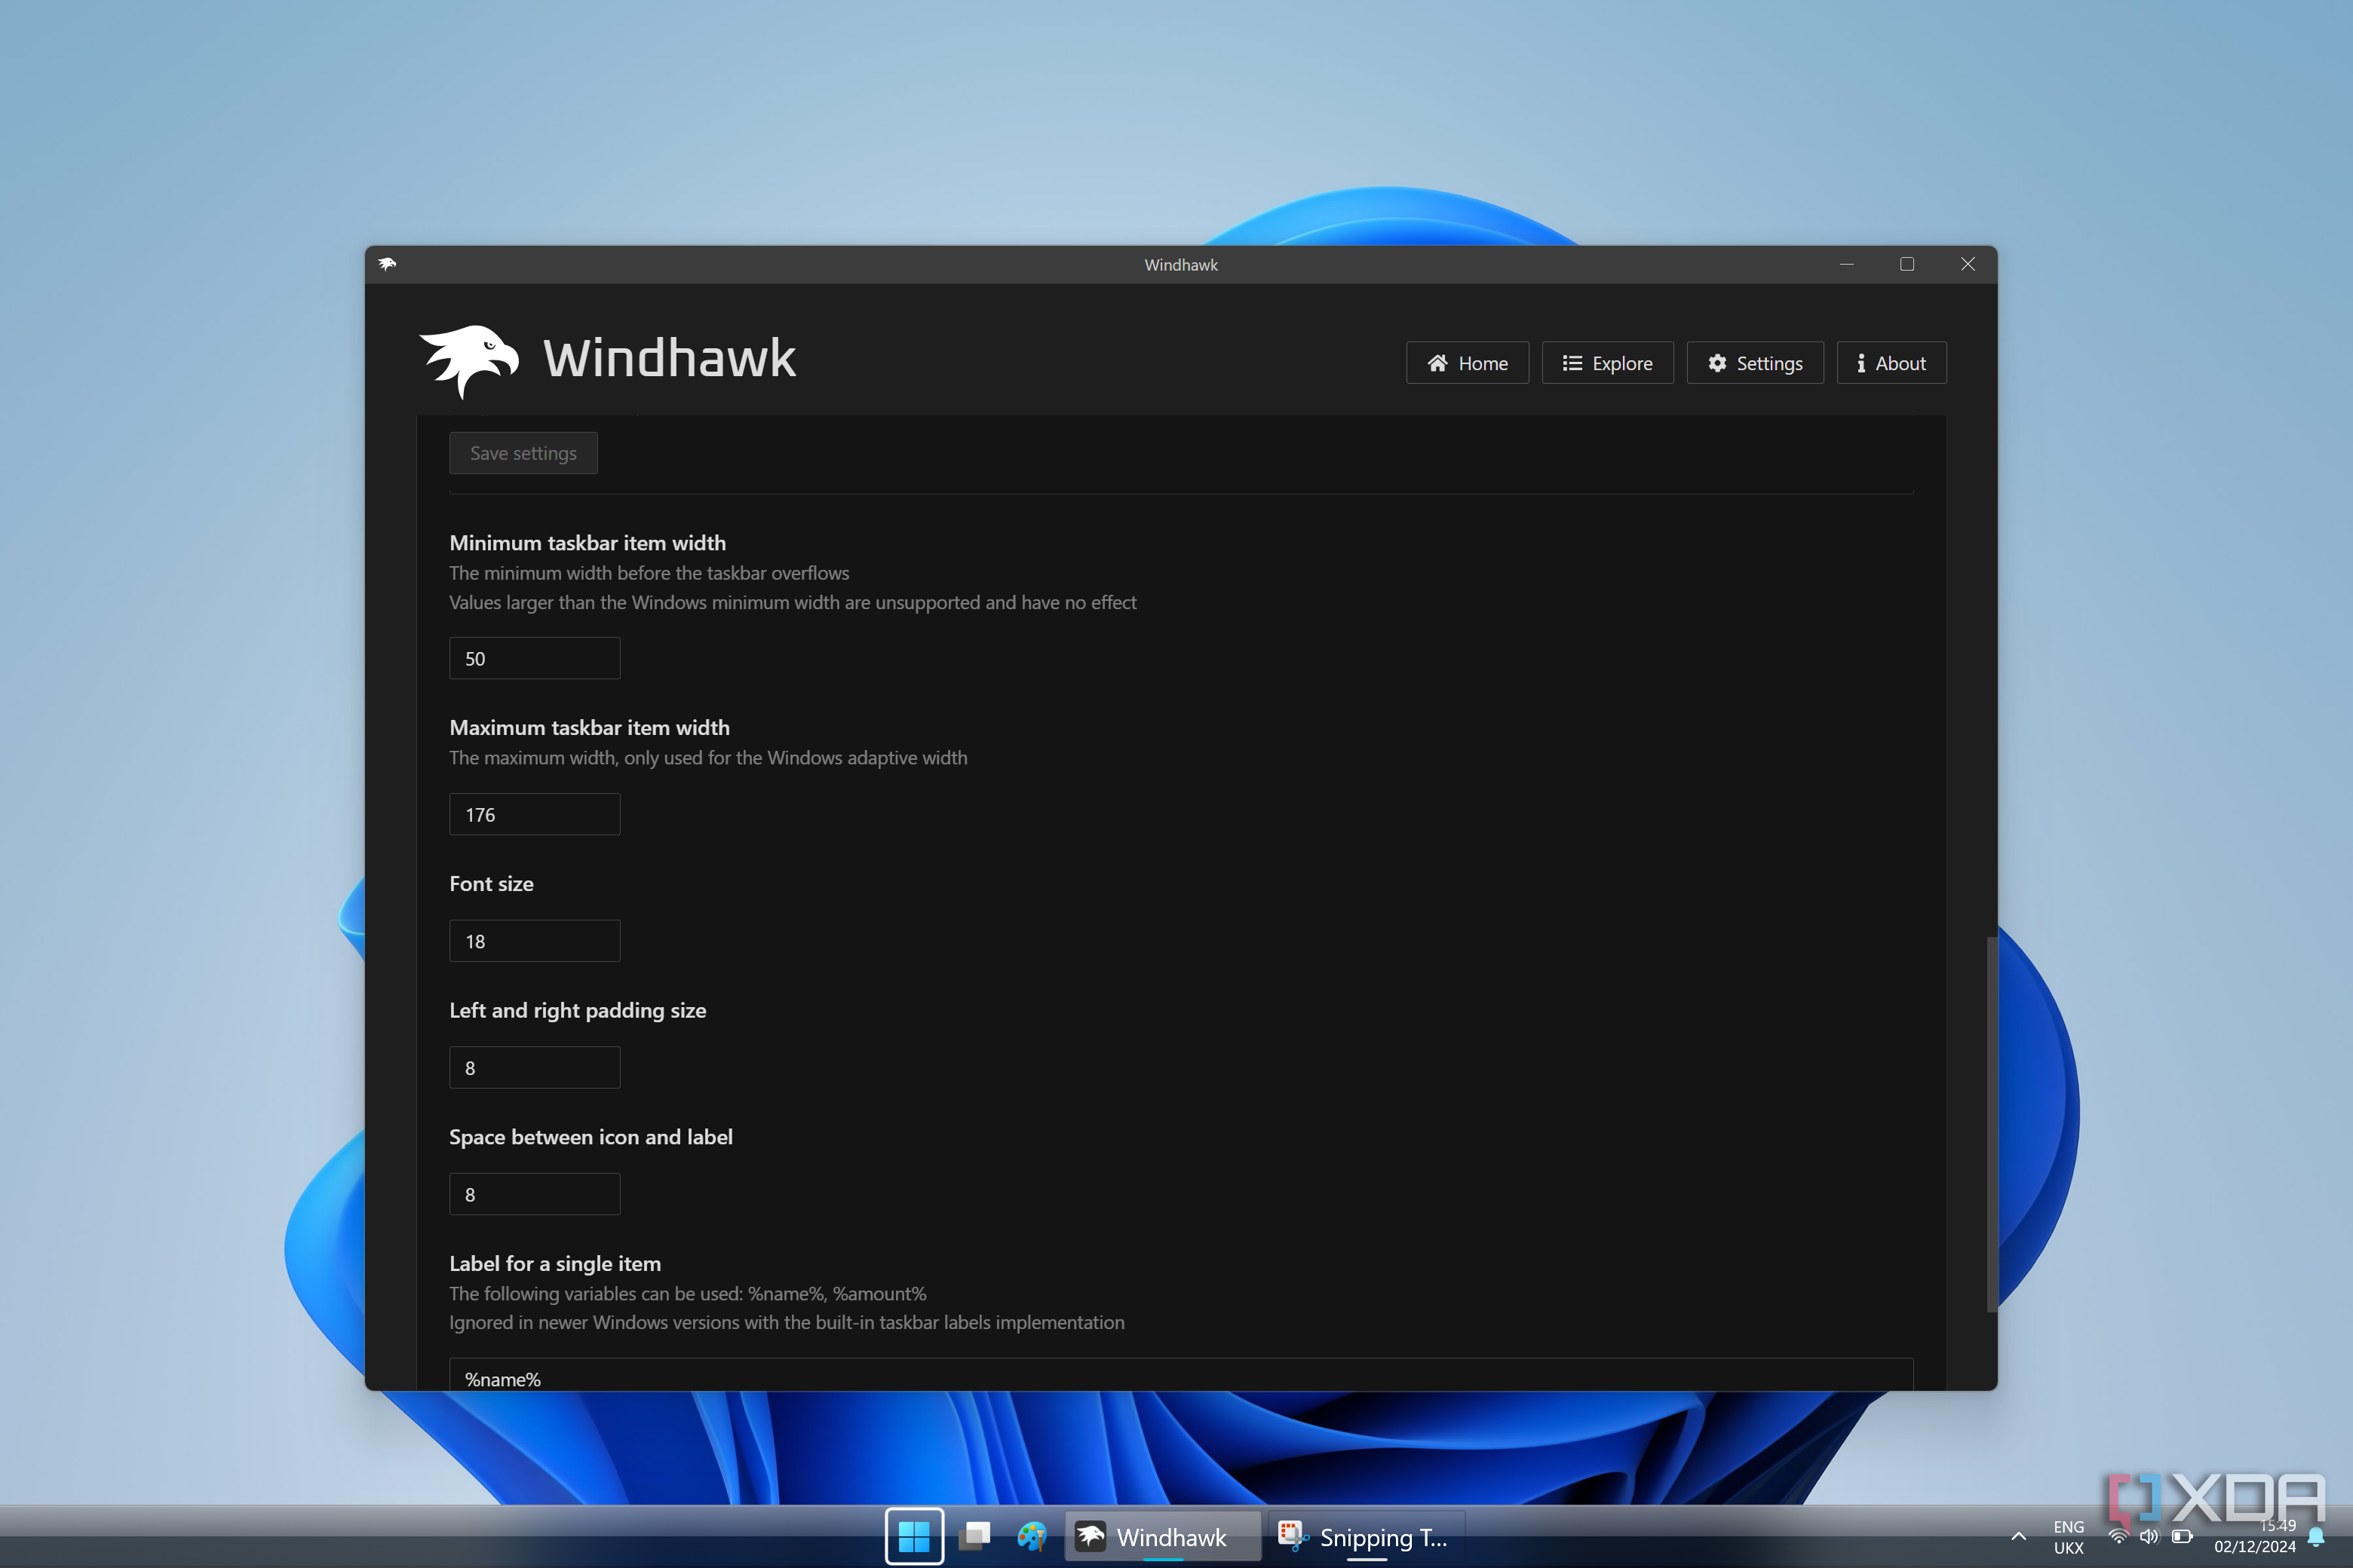The width and height of the screenshot is (2353, 1568).
Task: Switch to Snipping Tool taskbar item
Action: point(1367,1536)
